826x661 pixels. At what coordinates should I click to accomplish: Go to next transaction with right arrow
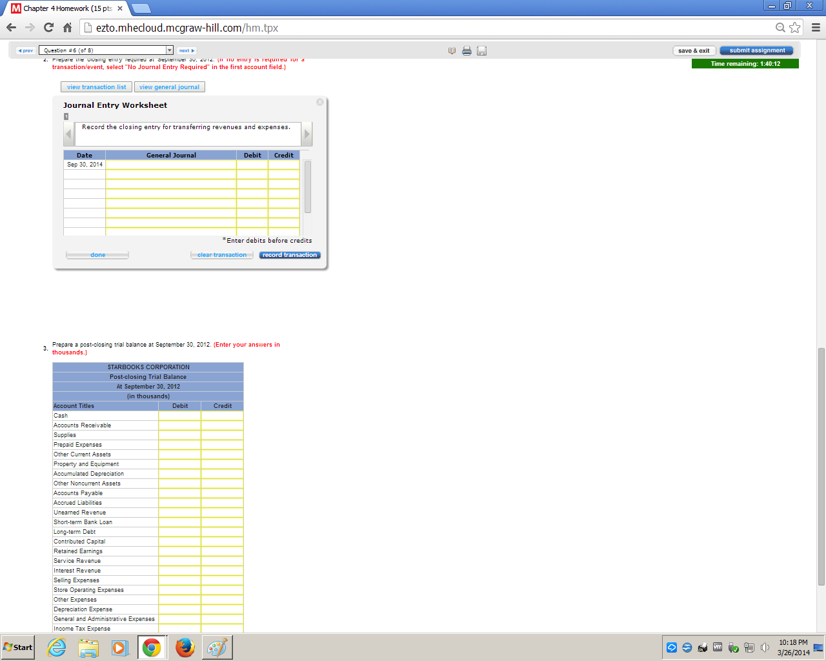pos(307,134)
